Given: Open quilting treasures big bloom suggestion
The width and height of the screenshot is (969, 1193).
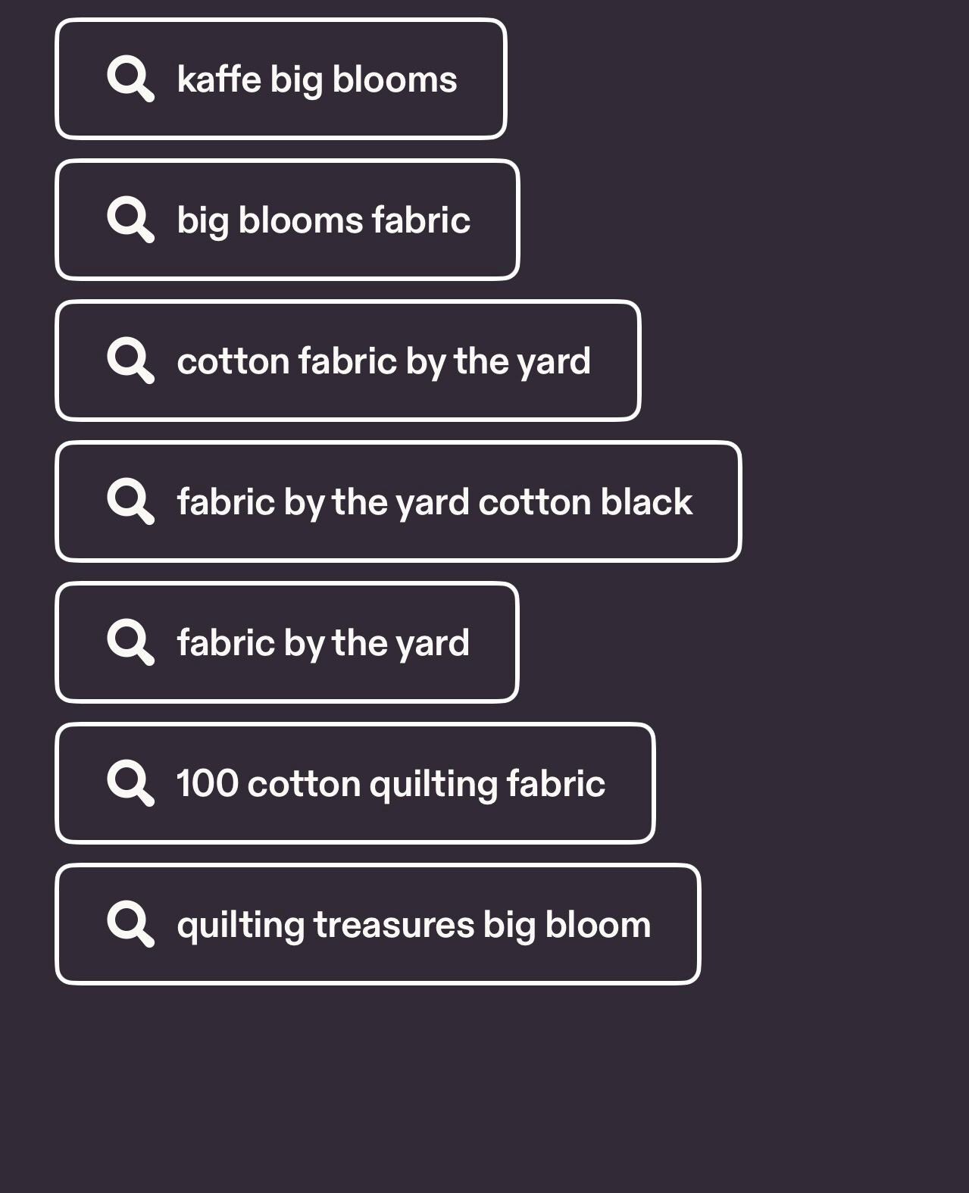Looking at the screenshot, I should [x=378, y=924].
